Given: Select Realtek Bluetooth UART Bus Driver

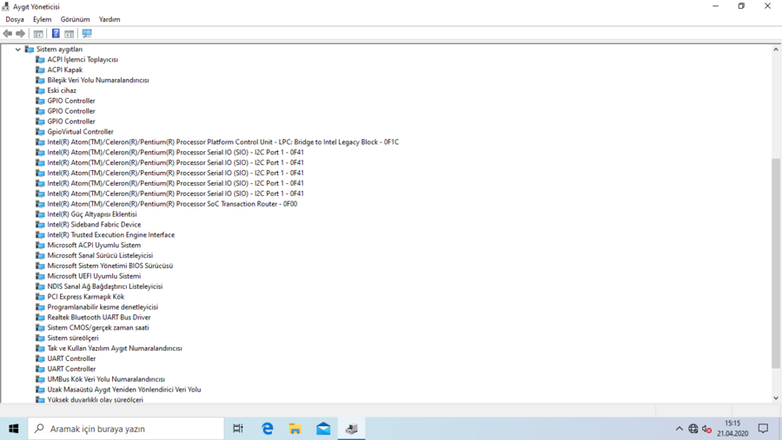Looking at the screenshot, I should (99, 318).
